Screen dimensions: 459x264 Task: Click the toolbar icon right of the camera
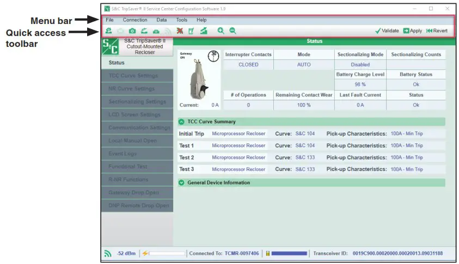(144, 31)
